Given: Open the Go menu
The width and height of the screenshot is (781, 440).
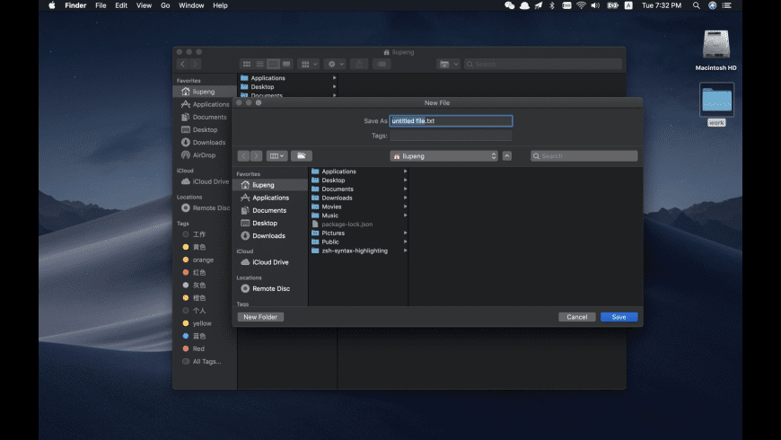Looking at the screenshot, I should 165,5.
